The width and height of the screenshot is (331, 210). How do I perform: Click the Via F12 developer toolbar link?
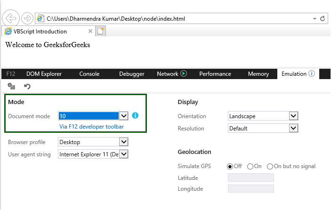point(91,127)
